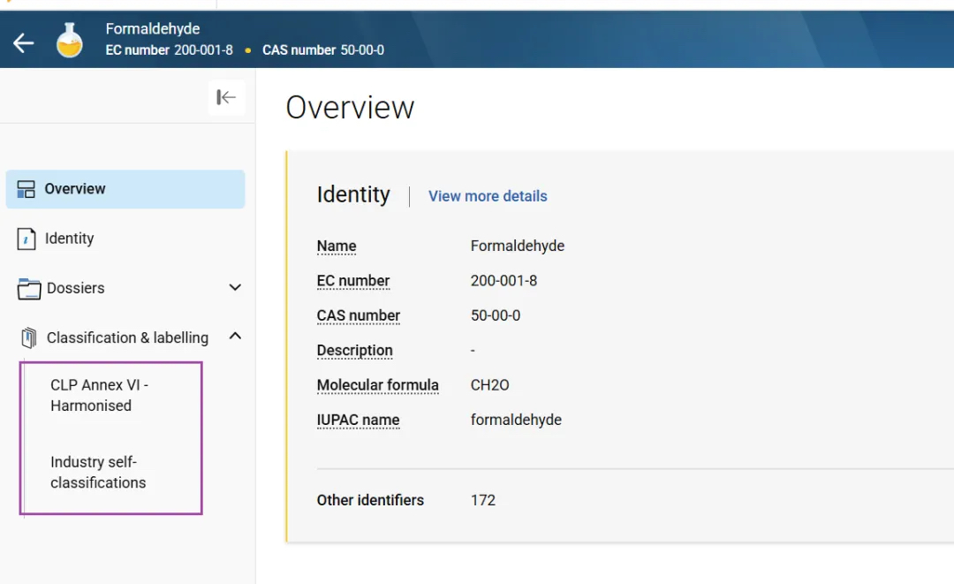Click the IUPAC name label
Screen dimensions: 954x584
coord(358,420)
